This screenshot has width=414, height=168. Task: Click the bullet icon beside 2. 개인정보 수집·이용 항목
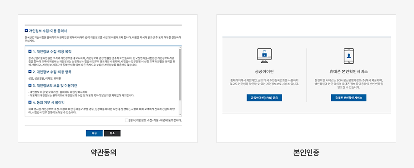pos(30,71)
